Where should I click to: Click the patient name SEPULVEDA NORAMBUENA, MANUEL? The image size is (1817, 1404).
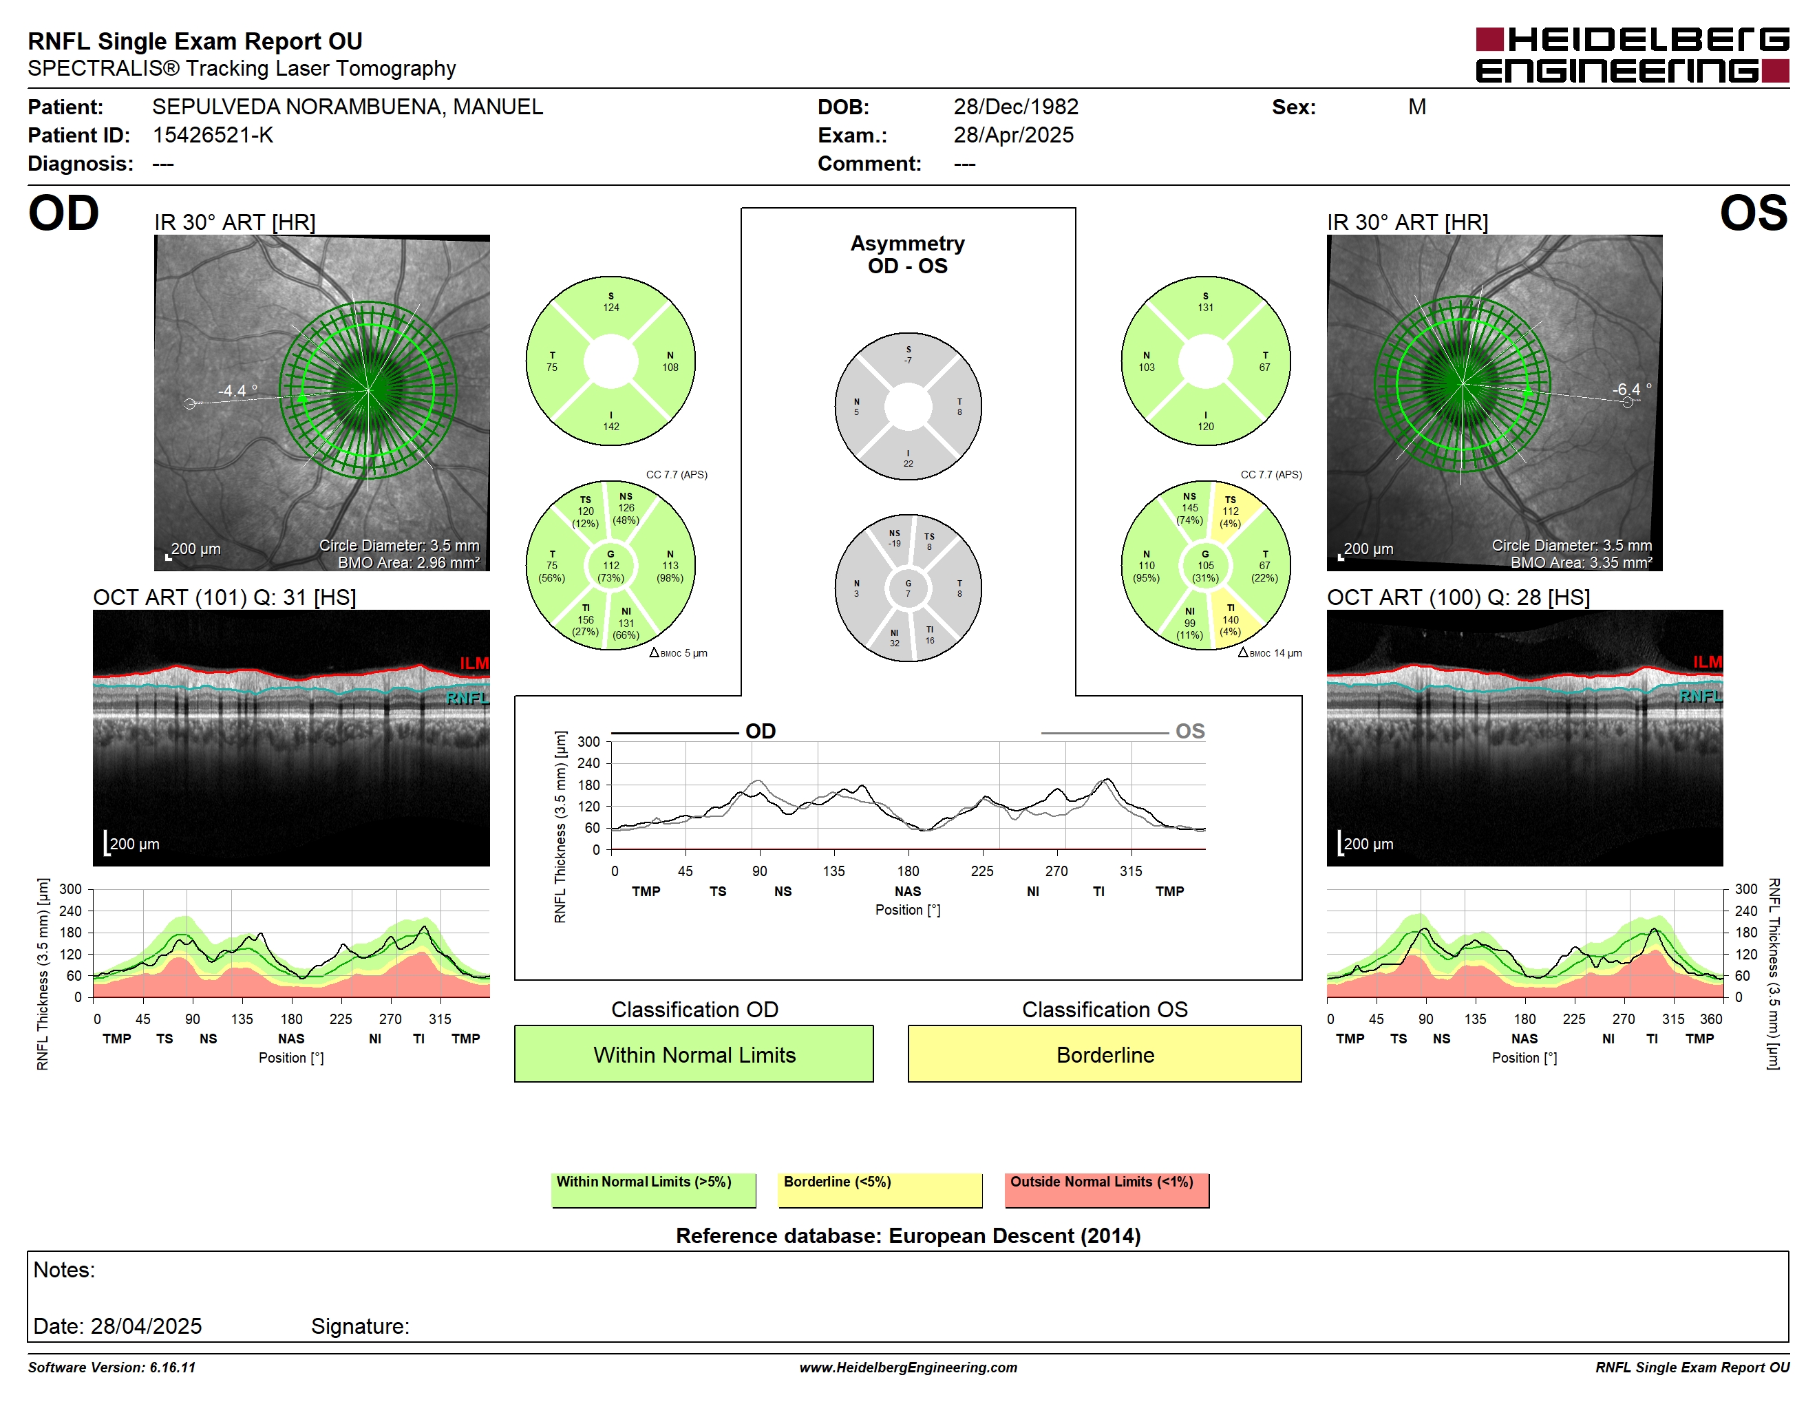[x=347, y=107]
